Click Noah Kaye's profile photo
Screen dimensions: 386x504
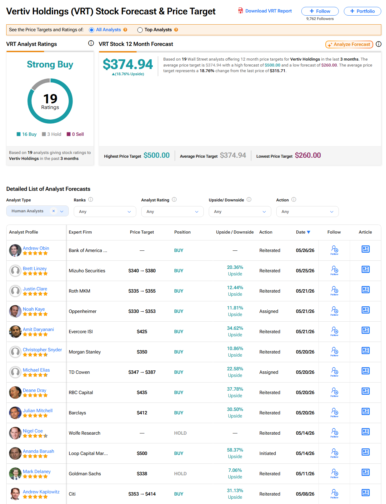(x=15, y=311)
